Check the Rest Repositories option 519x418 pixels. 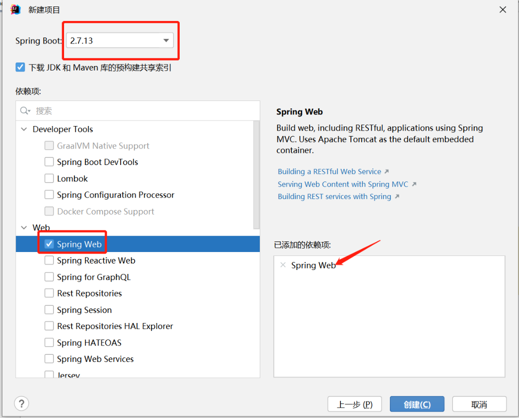pyautogui.click(x=49, y=293)
